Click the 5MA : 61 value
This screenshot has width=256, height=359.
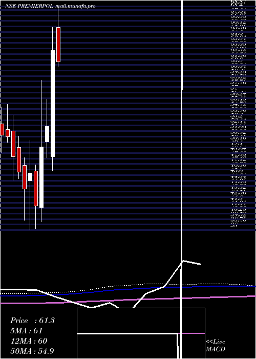[x=27, y=331]
